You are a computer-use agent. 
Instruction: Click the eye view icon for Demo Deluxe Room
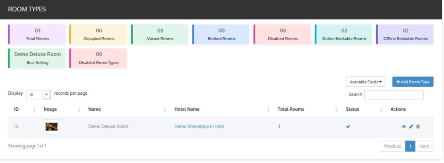point(404,127)
